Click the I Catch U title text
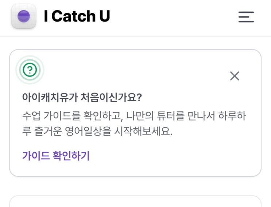This screenshot has height=207, width=271. (77, 16)
